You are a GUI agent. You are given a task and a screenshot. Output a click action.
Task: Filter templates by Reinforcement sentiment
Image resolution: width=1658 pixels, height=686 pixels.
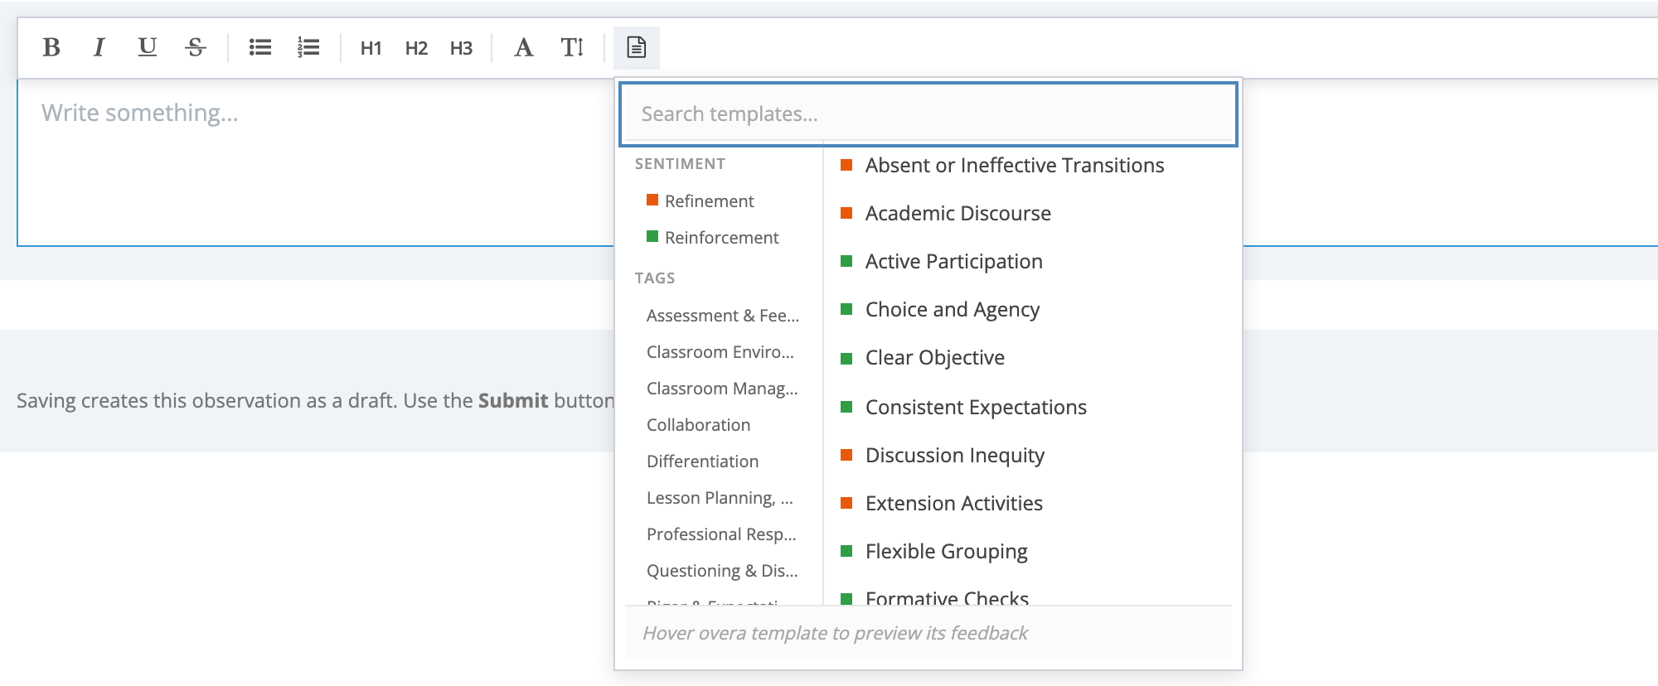coord(713,238)
